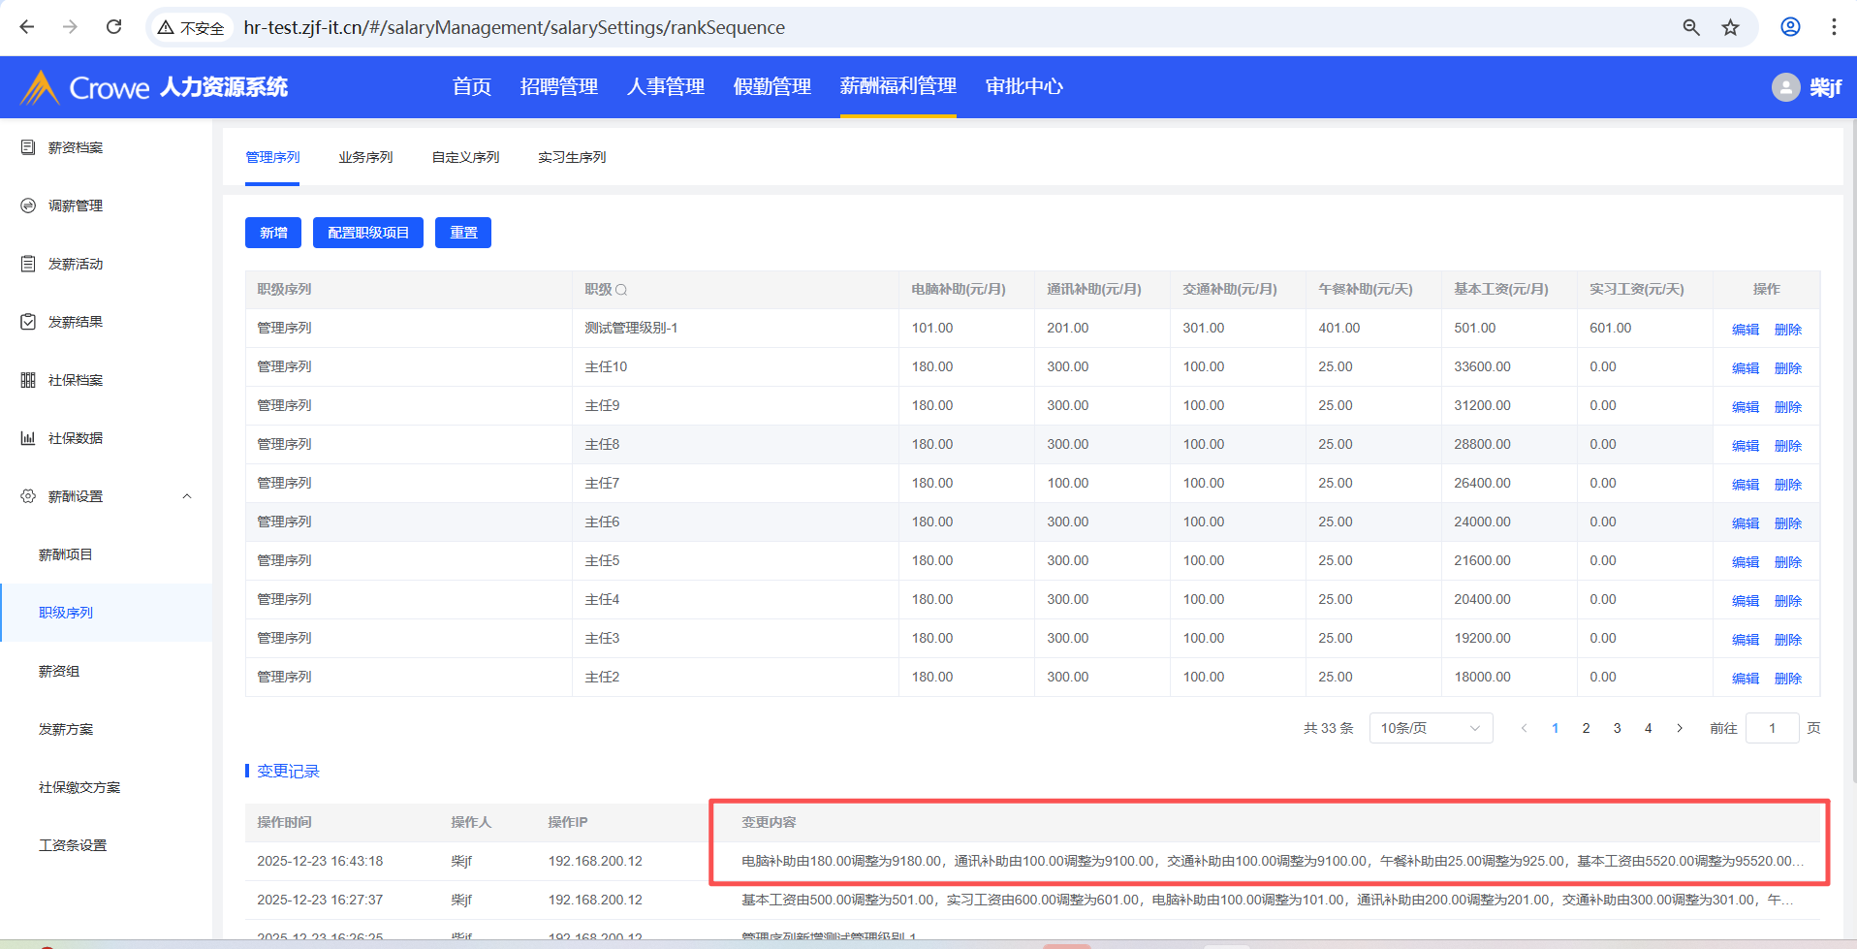Open the 假勤管理 top menu
The width and height of the screenshot is (1857, 949).
click(771, 87)
